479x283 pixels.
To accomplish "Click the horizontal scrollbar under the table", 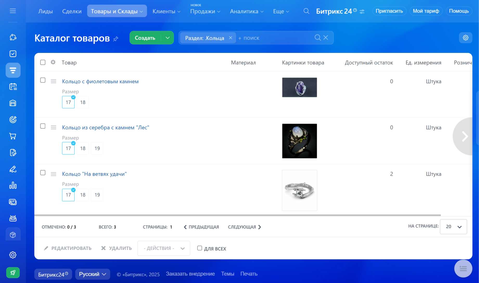I will point(238,215).
